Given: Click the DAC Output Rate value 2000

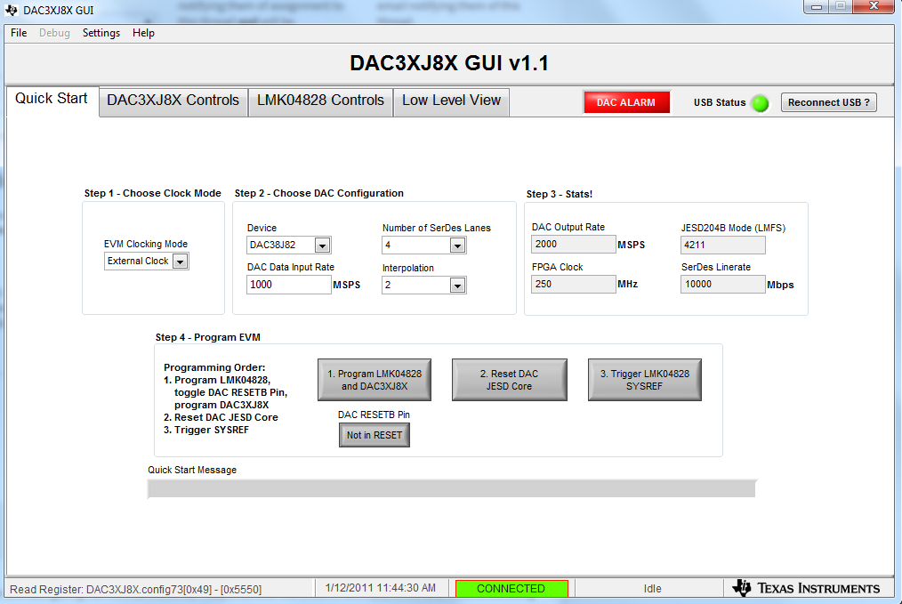Looking at the screenshot, I should [x=573, y=245].
